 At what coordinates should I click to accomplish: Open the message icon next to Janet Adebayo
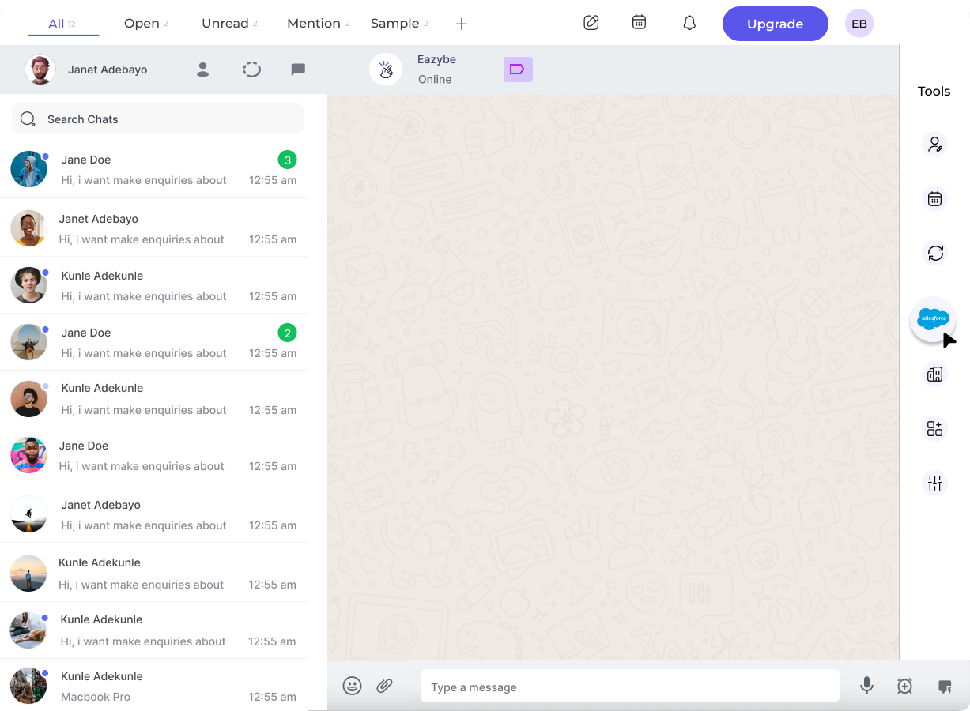coord(298,70)
